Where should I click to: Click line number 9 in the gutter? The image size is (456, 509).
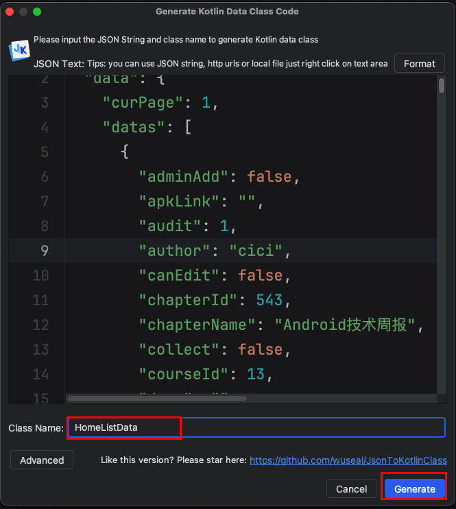[45, 250]
